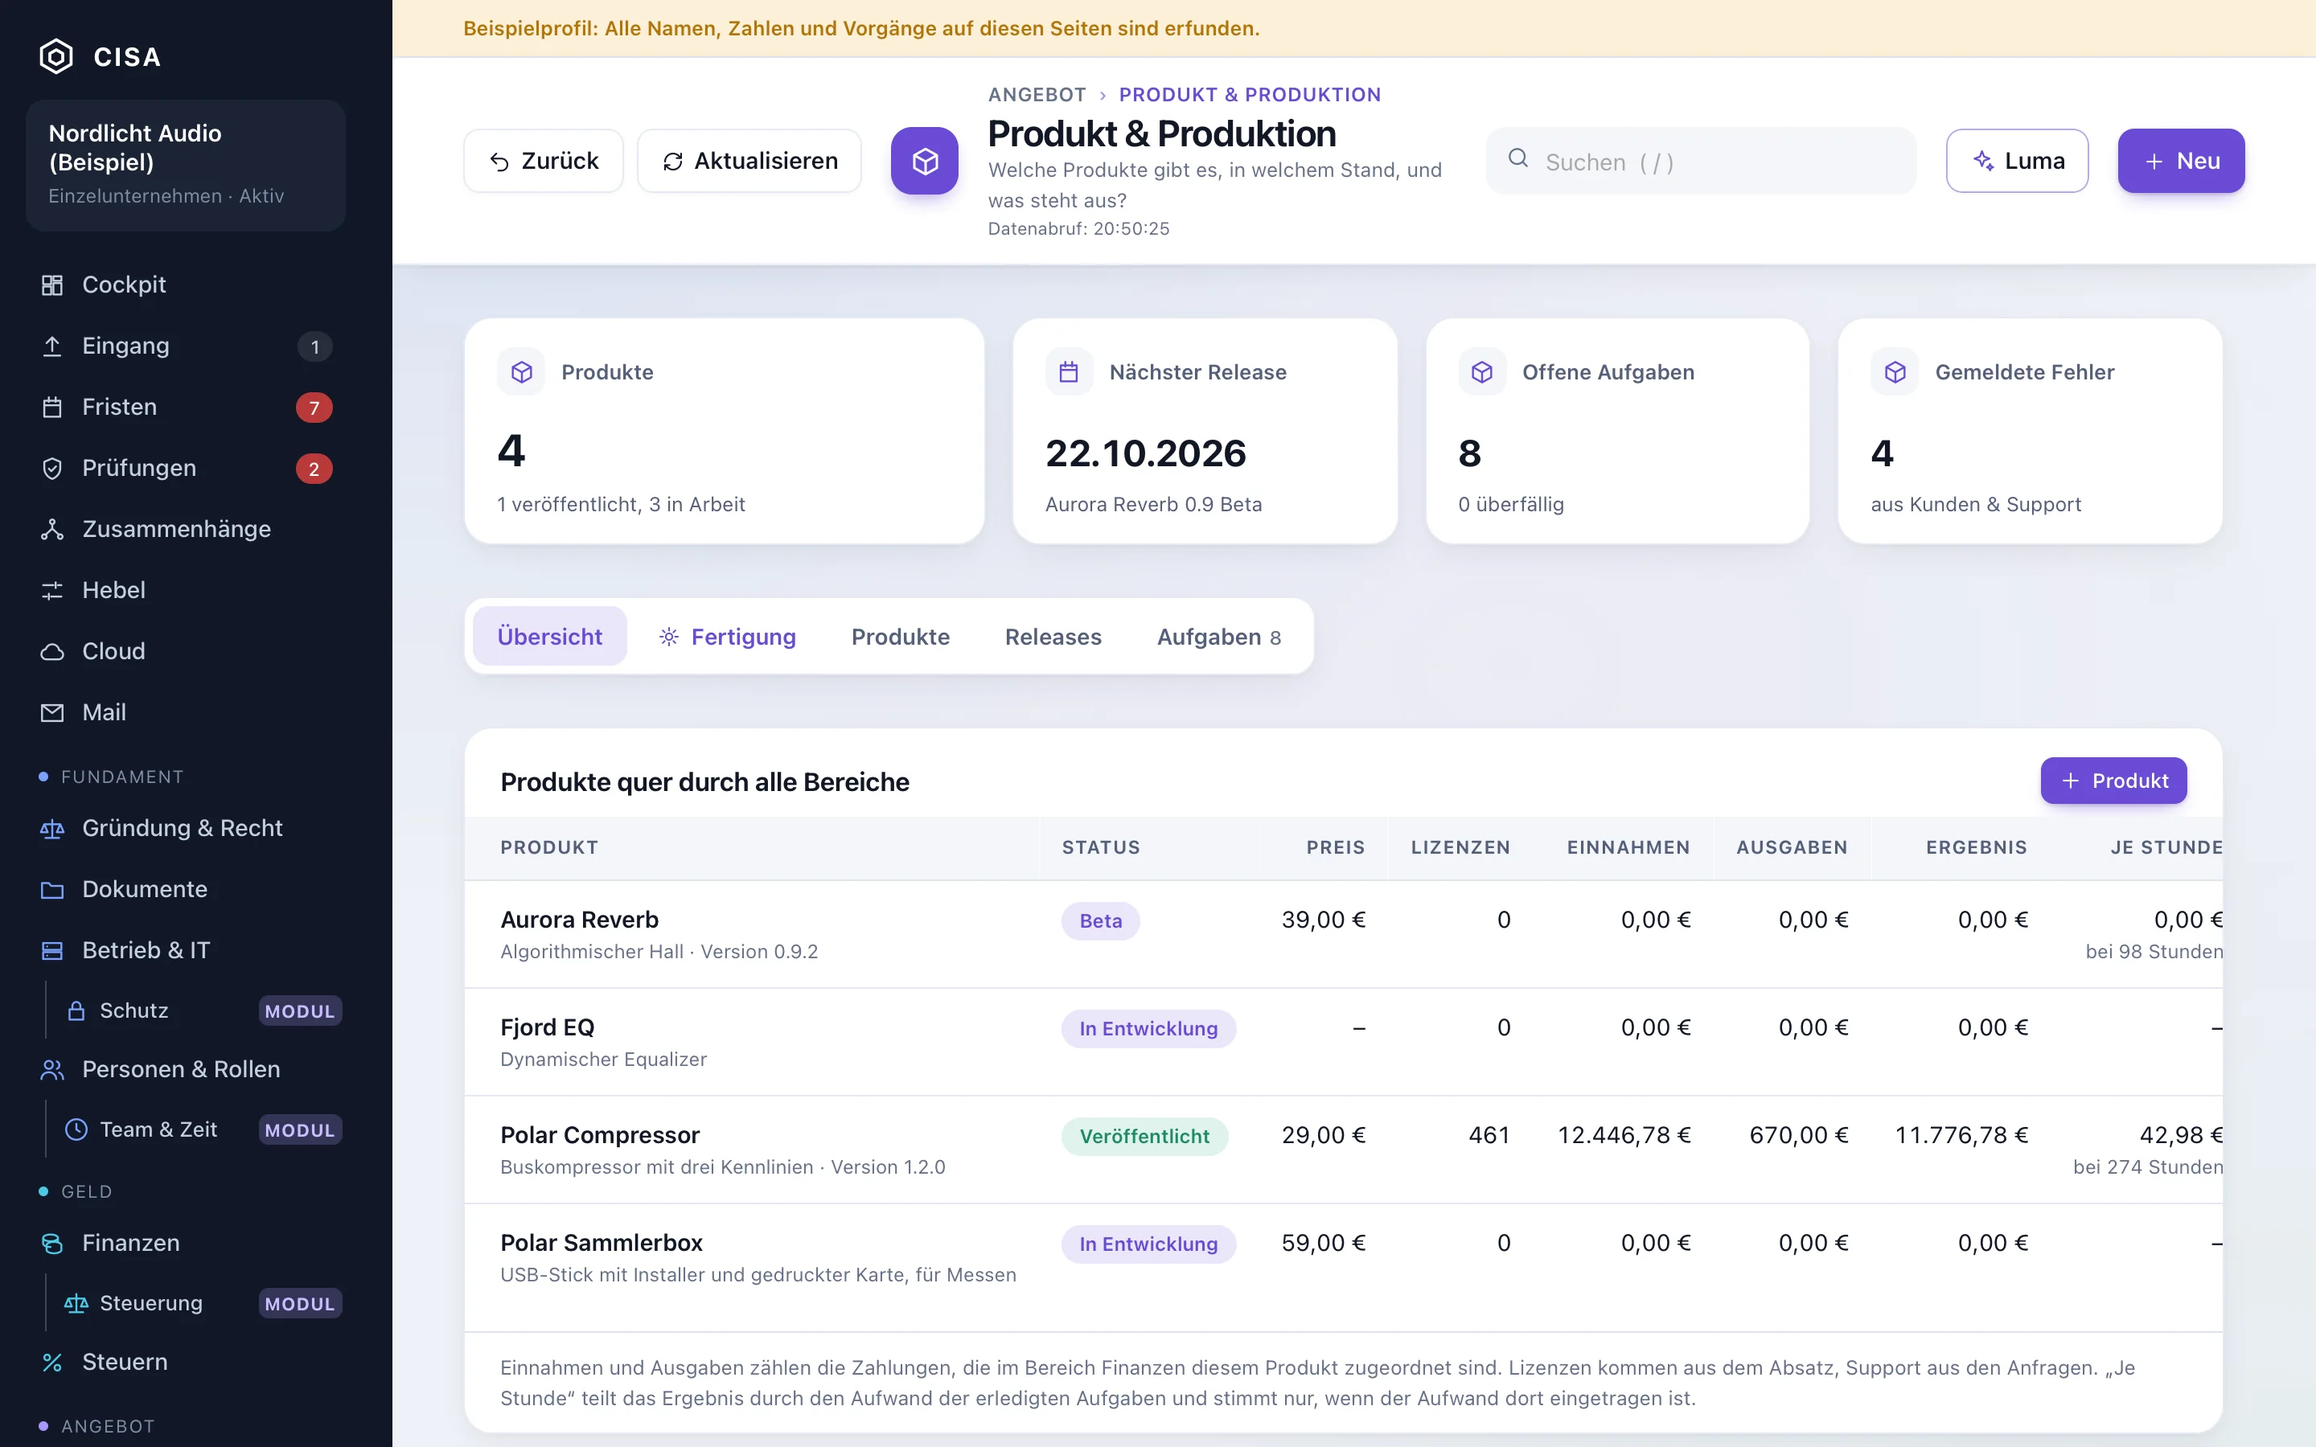2316x1447 pixels.
Task: Open Personen & Rollen section
Action: (x=186, y=1069)
